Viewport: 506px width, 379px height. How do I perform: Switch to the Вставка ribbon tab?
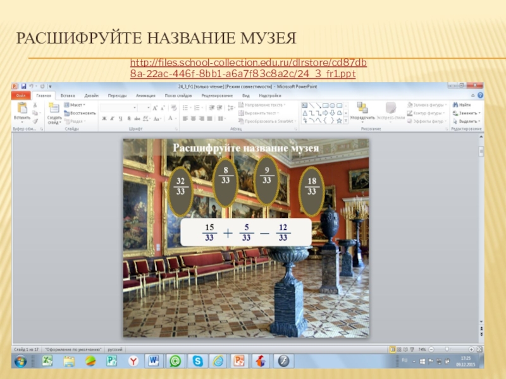68,95
